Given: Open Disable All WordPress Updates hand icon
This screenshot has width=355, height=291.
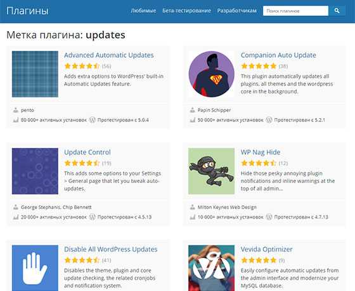Looking at the screenshot, I should (x=35, y=268).
